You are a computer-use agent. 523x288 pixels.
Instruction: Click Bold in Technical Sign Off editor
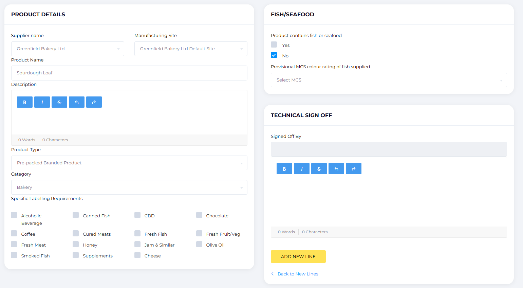(284, 169)
